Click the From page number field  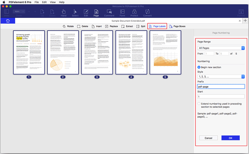point(209,53)
